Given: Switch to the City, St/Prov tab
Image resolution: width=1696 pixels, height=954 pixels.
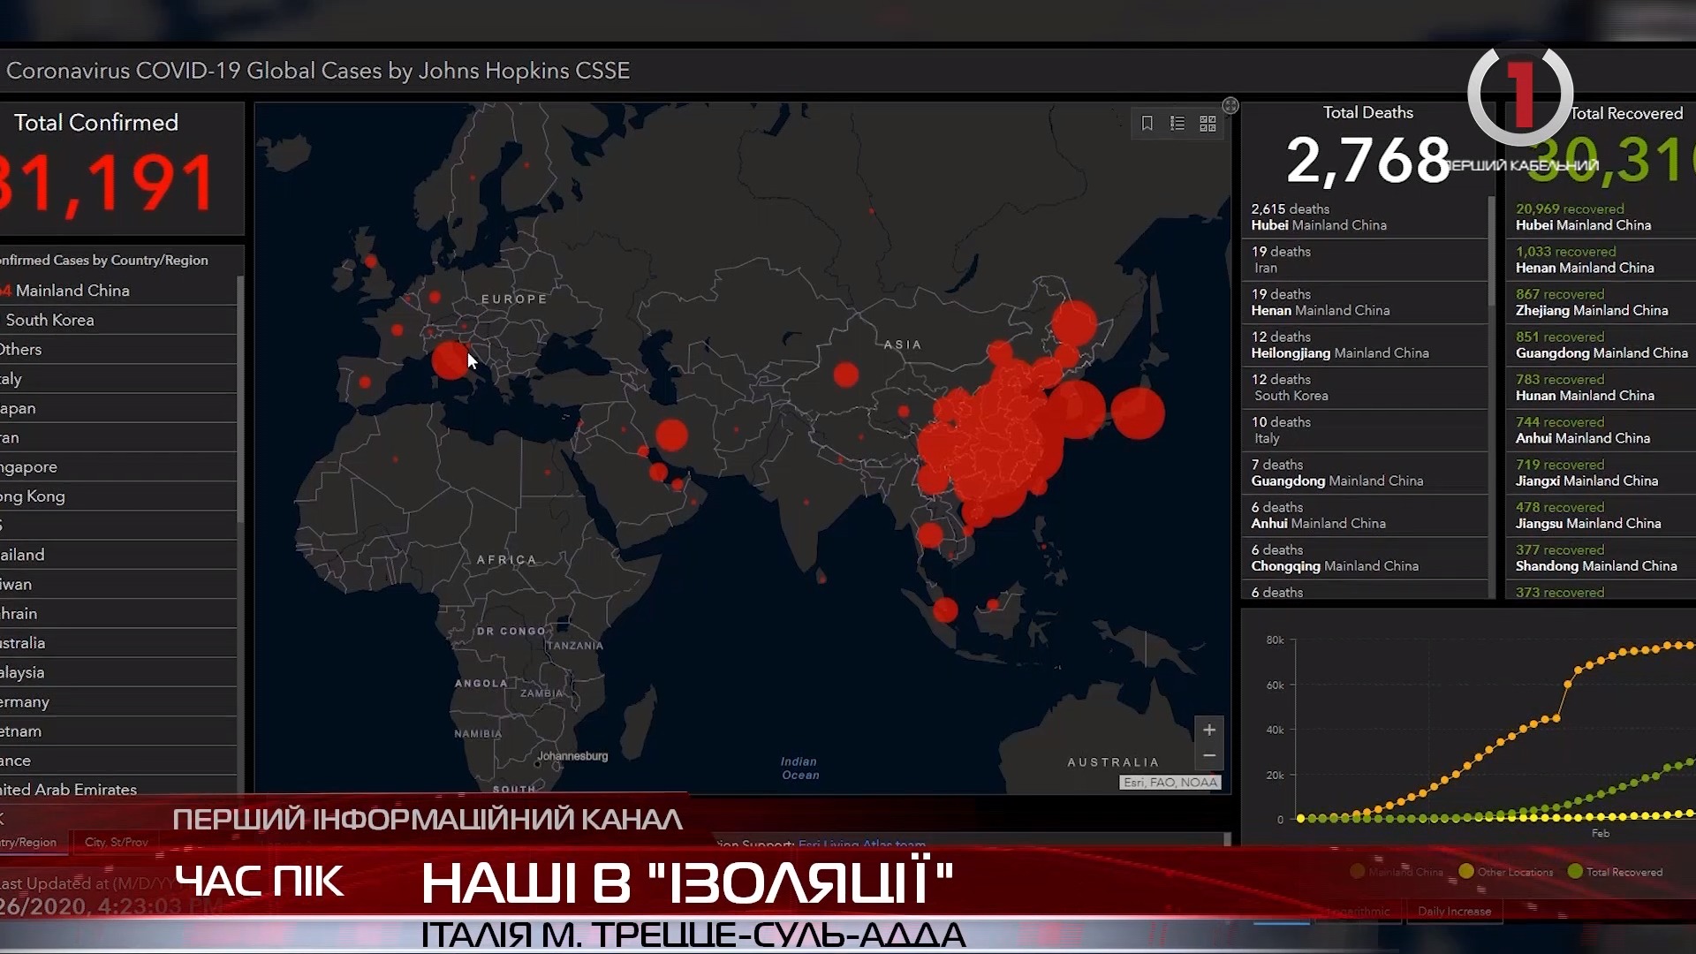Looking at the screenshot, I should tap(116, 842).
